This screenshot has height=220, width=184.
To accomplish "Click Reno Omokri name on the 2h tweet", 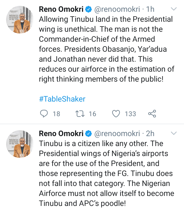I will click(x=61, y=134).
